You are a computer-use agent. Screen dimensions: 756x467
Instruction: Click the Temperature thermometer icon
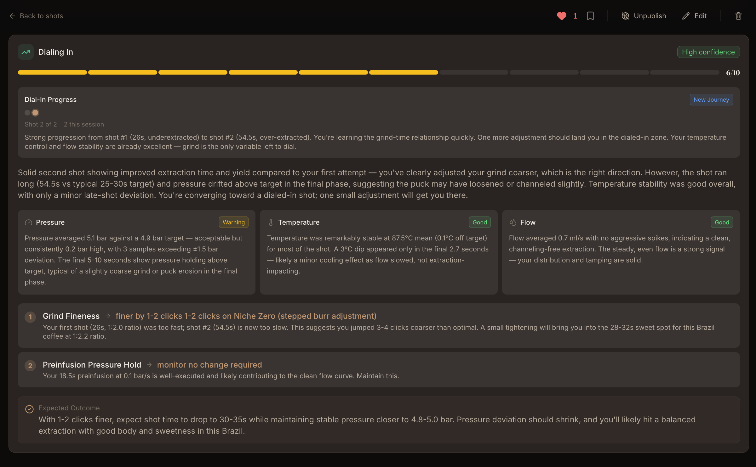pyautogui.click(x=271, y=222)
